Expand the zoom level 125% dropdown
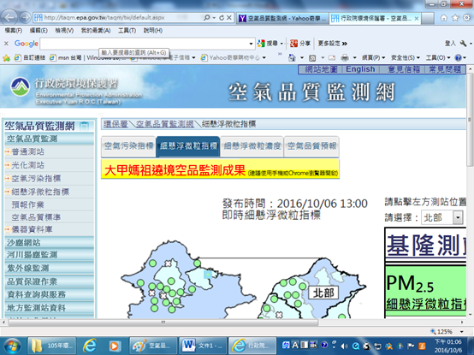This screenshot has width=474, height=355. 462,332
